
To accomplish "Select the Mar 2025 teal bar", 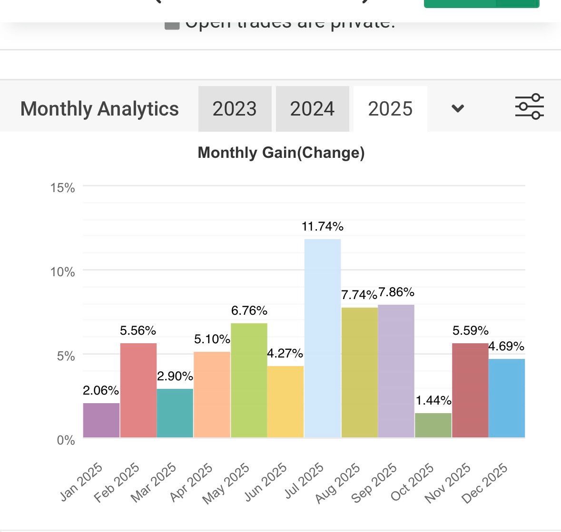I will 175,413.
